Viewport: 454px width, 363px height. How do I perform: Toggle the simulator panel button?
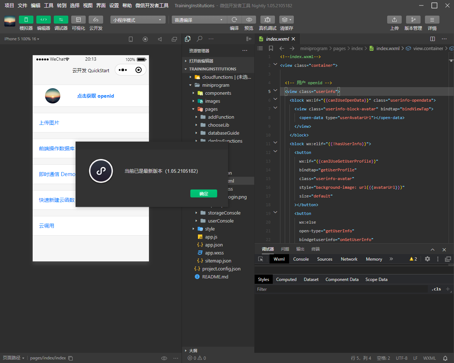(x=26, y=20)
